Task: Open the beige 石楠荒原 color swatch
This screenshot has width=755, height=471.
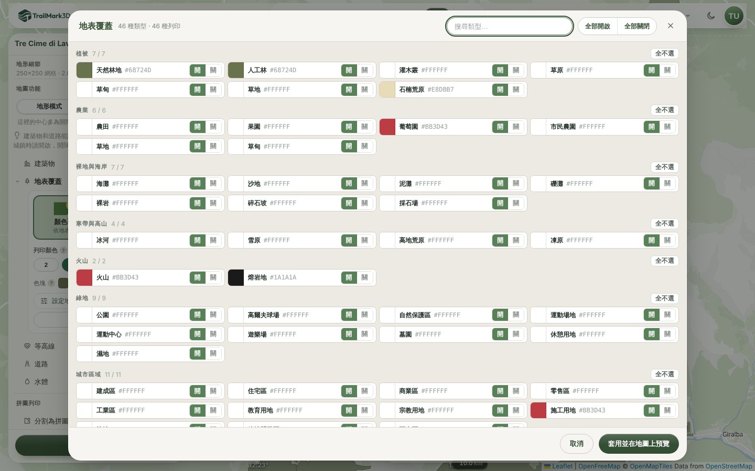Action: click(x=387, y=89)
